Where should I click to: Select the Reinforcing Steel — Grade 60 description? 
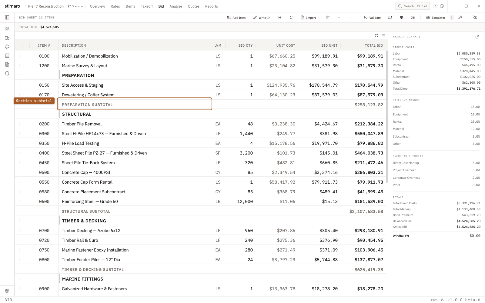pos(90,201)
